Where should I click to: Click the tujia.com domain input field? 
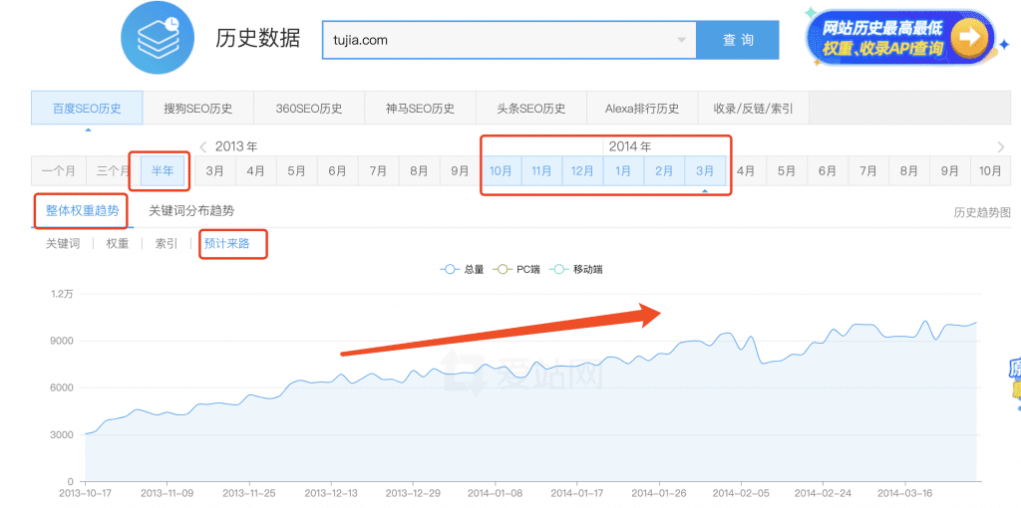tap(499, 41)
